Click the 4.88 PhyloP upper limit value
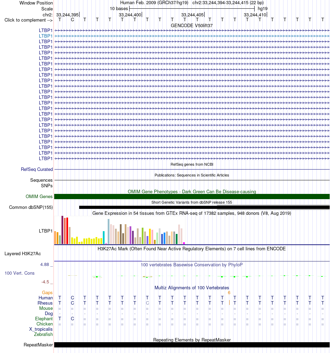Viewport: 330px width, 353px height. click(44, 265)
